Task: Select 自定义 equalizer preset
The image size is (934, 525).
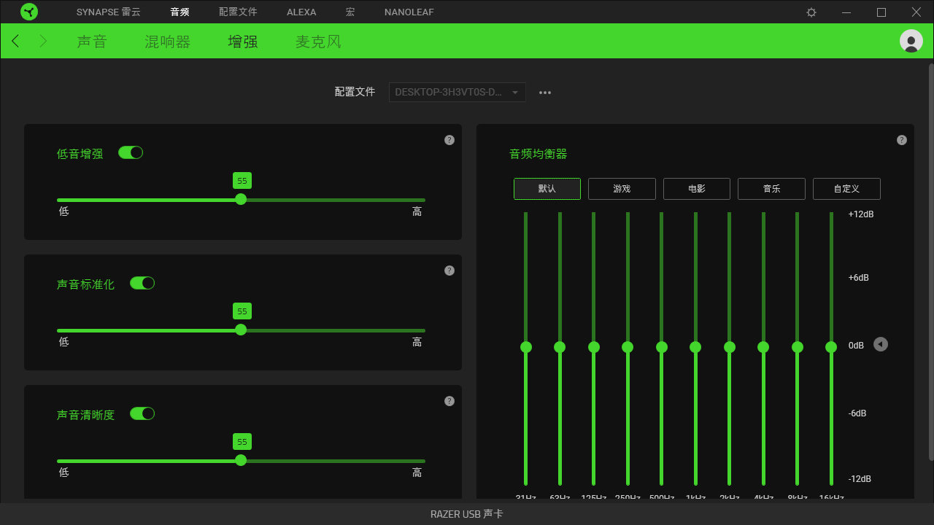Action: 846,189
